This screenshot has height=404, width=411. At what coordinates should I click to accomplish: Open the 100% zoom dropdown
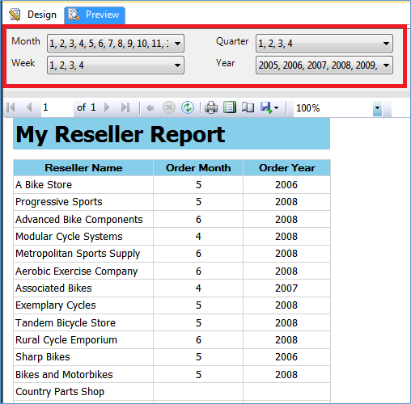tap(377, 108)
